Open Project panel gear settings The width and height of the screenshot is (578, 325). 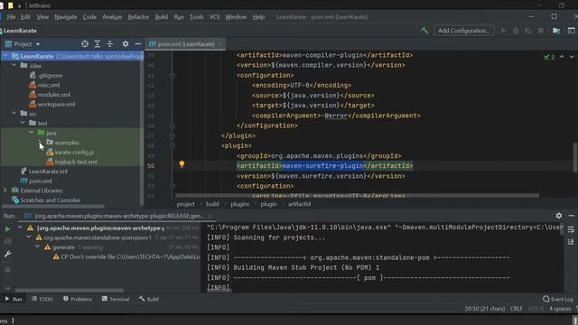pos(126,44)
